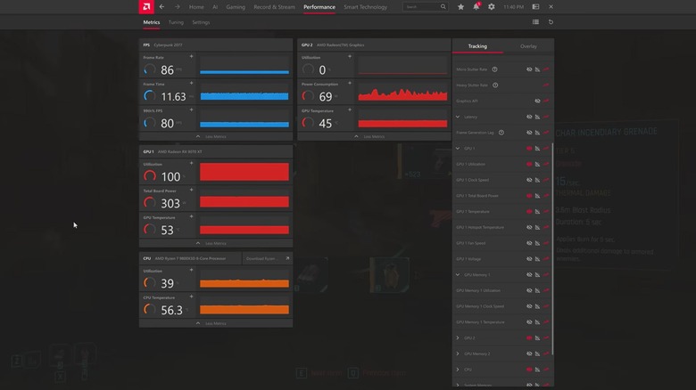Click GPU Memory 1 Temperature row label
696x390 pixels.
pos(480,322)
